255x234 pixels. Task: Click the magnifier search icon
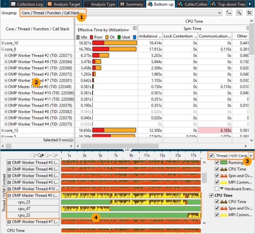click(x=239, y=13)
